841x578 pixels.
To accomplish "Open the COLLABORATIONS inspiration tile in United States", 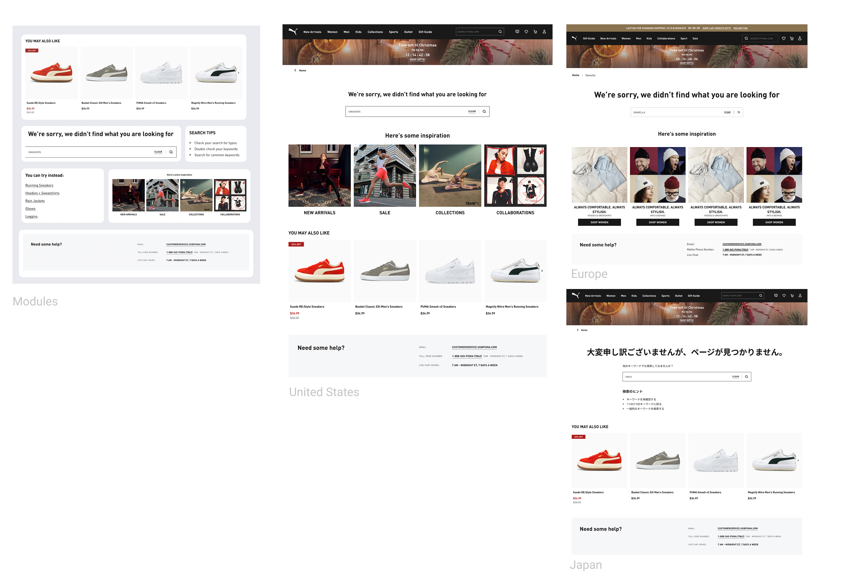I will click(x=515, y=180).
